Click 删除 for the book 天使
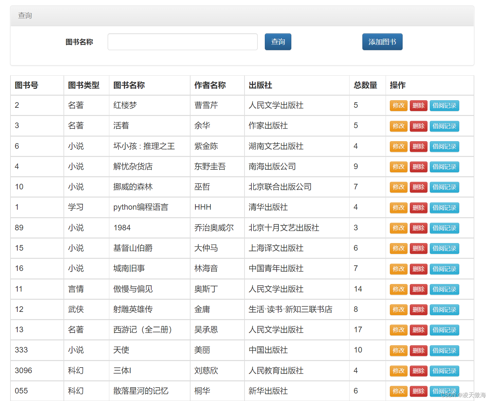This screenshot has width=491, height=401. (x=419, y=351)
